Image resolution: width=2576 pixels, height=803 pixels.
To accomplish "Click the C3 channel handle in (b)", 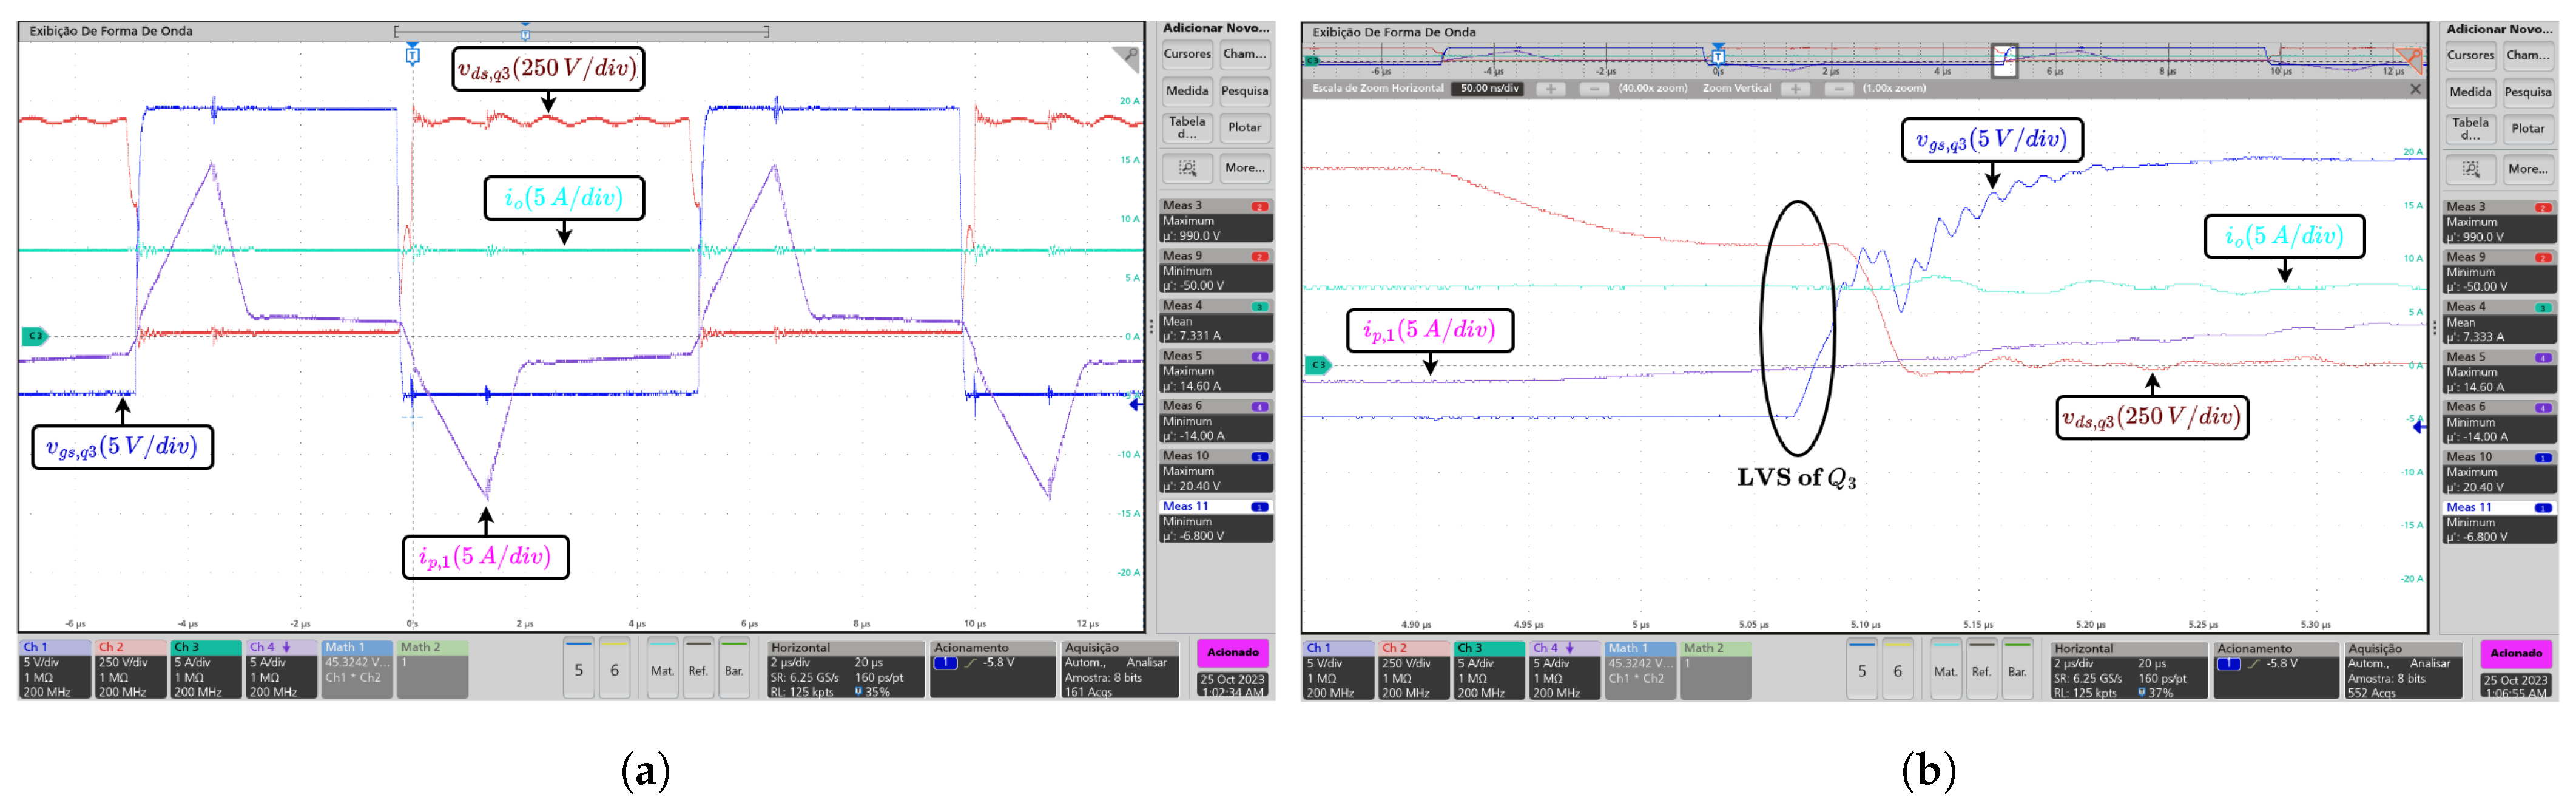I will [x=1318, y=365].
